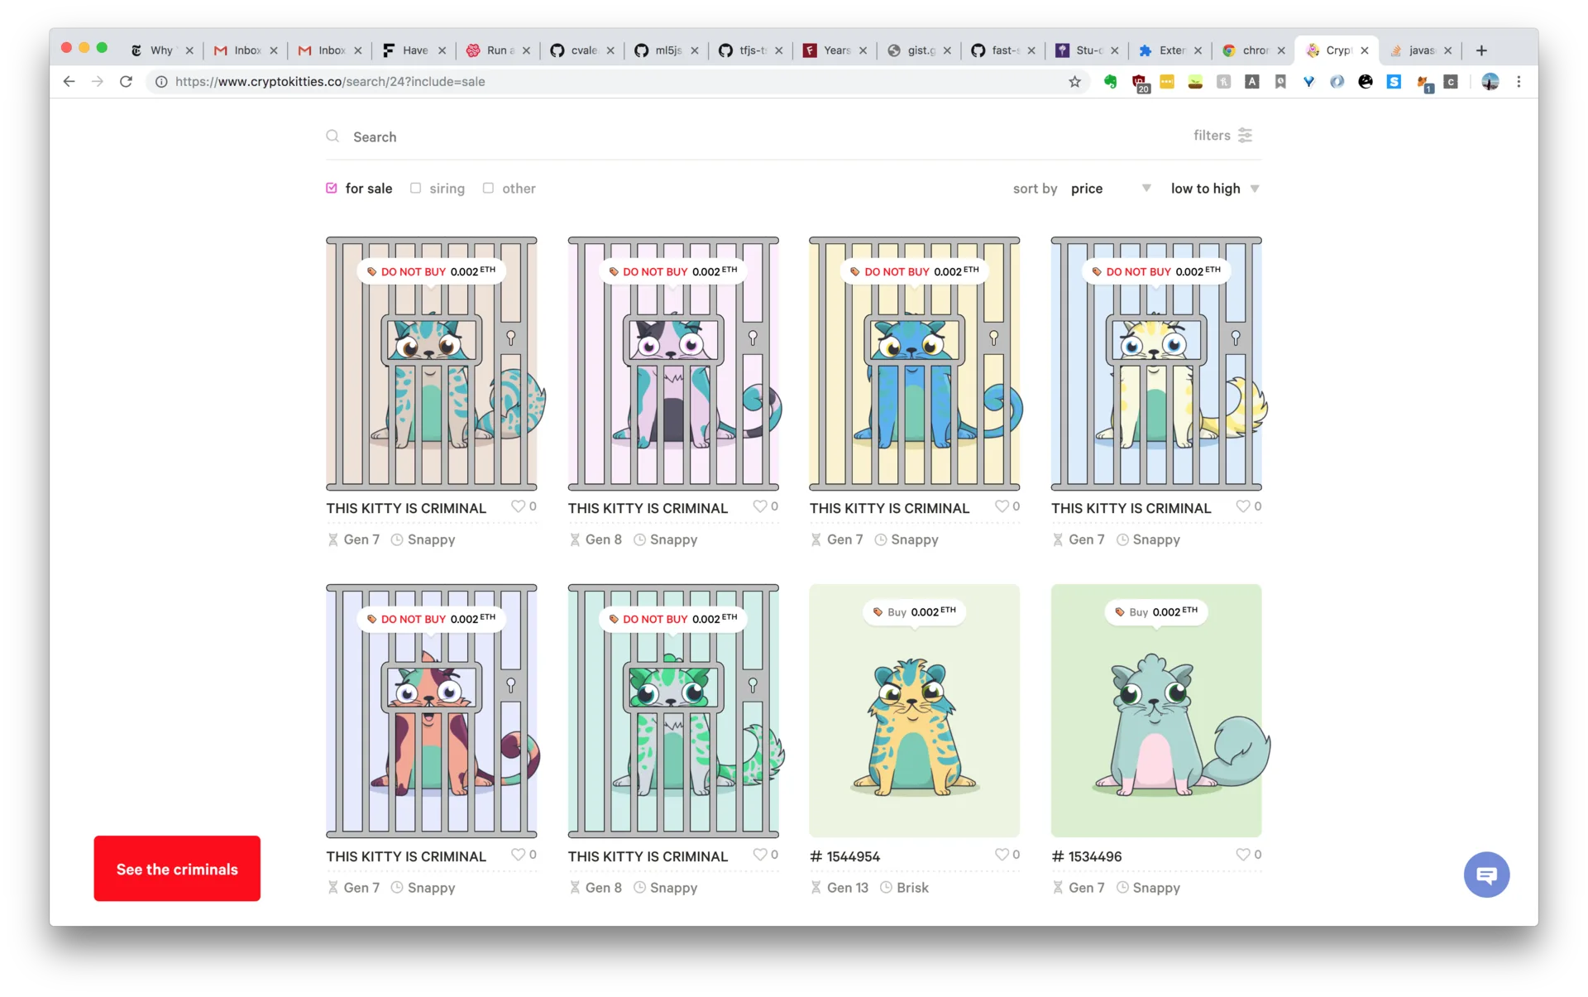1588x997 pixels.
Task: Open the caged blue kitty on yellow background
Action: coord(914,362)
